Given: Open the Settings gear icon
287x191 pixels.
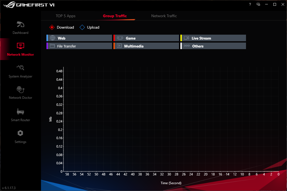Looking at the screenshot, I should (20, 133).
